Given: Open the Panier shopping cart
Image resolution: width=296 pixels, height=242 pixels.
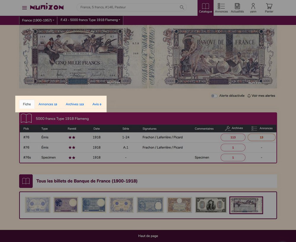Looking at the screenshot, I should tap(269, 8).
